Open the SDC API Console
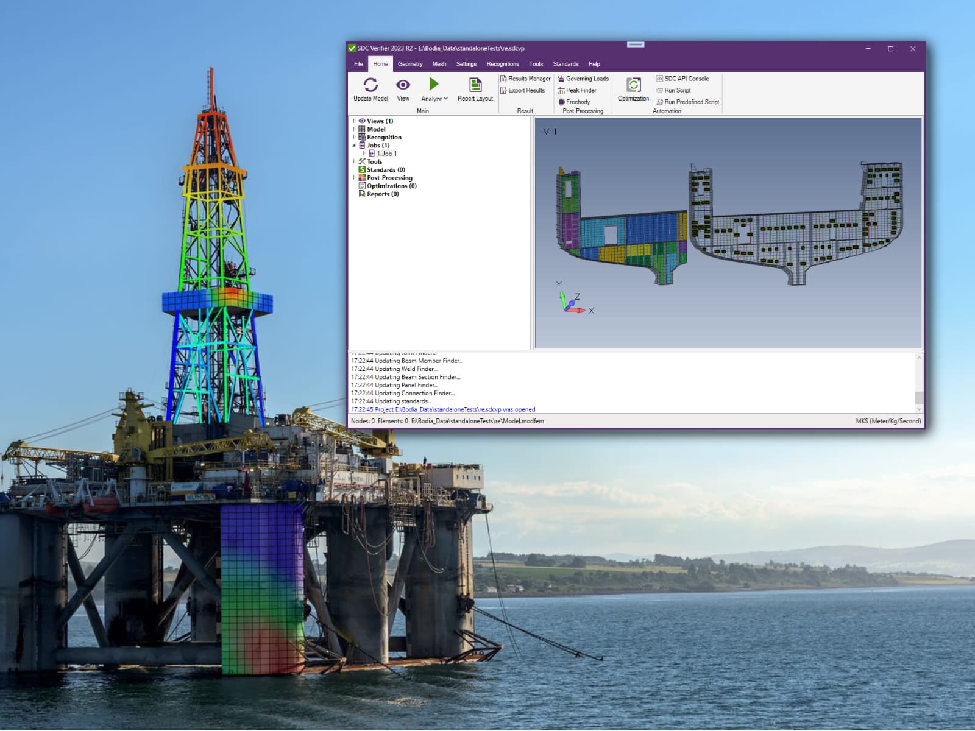Viewport: 975px width, 731px height. pos(682,79)
